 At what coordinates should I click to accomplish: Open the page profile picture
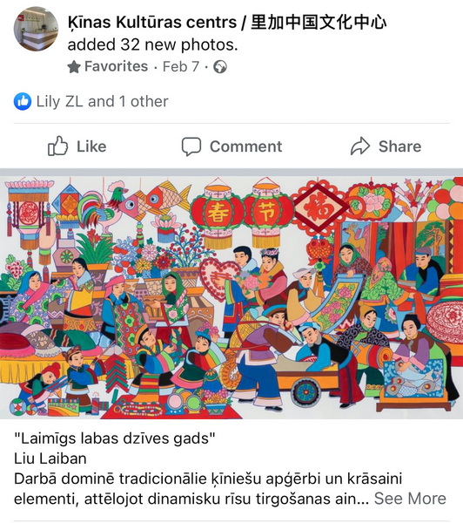[x=36, y=29]
